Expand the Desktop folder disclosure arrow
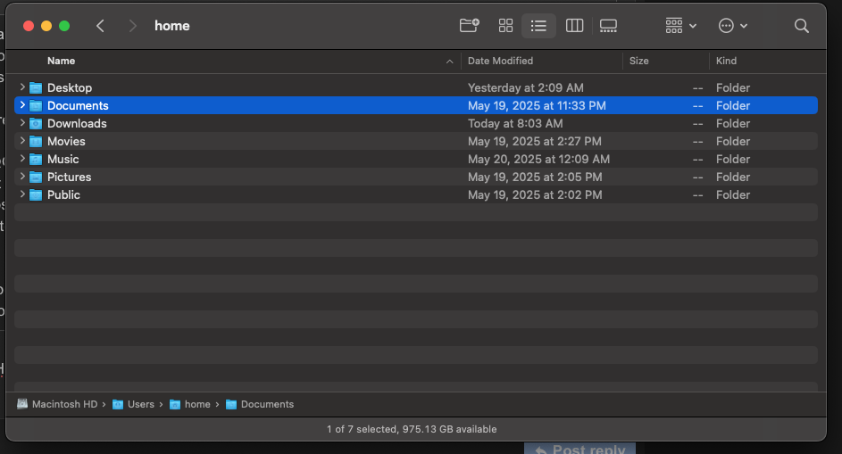The width and height of the screenshot is (842, 454). click(22, 87)
